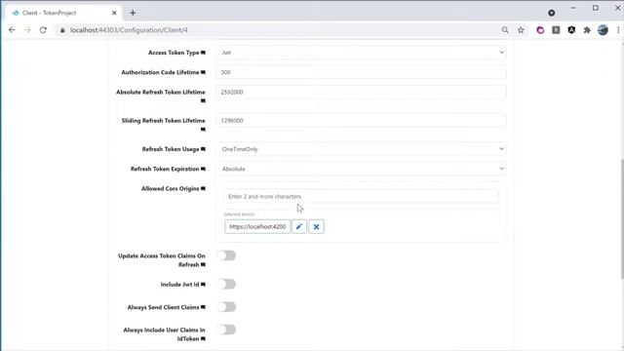
Task: Remove the https://localhost:4200 origin with X icon
Action: click(x=316, y=226)
